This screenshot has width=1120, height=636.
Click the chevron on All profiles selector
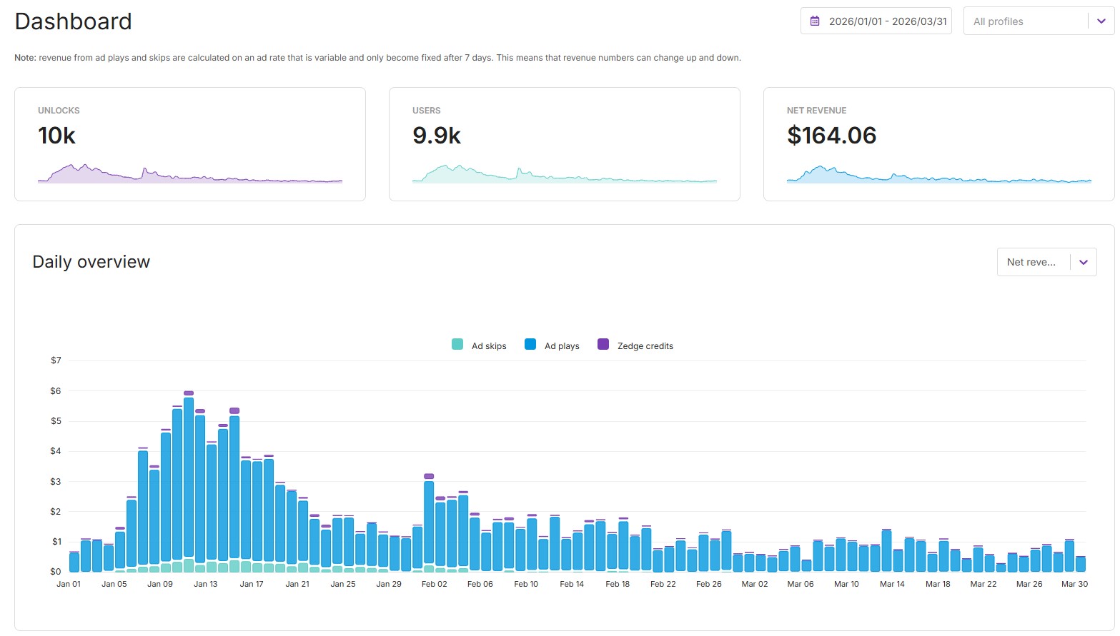tap(1100, 21)
